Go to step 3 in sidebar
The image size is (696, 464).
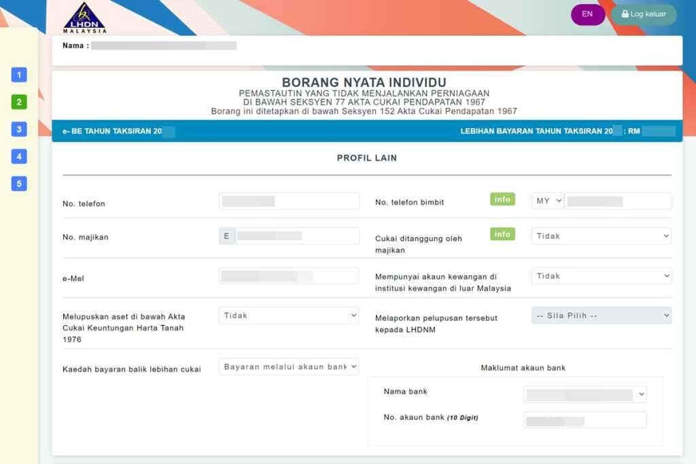[x=19, y=129]
